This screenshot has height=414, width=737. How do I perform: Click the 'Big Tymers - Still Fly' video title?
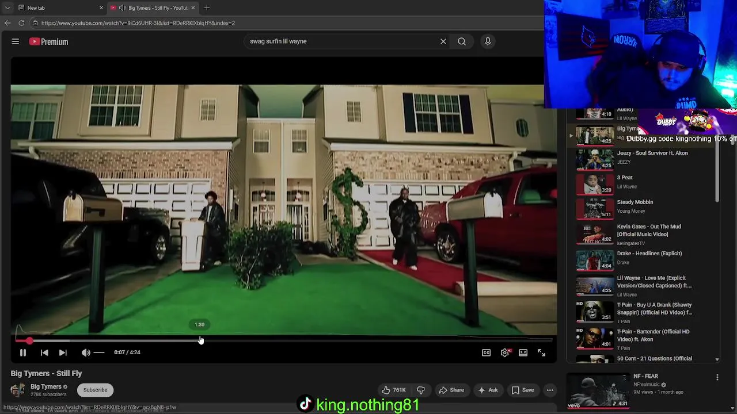(x=46, y=373)
